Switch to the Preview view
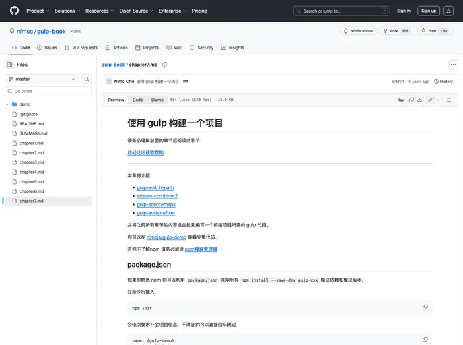The height and width of the screenshot is (345, 463). tap(116, 100)
